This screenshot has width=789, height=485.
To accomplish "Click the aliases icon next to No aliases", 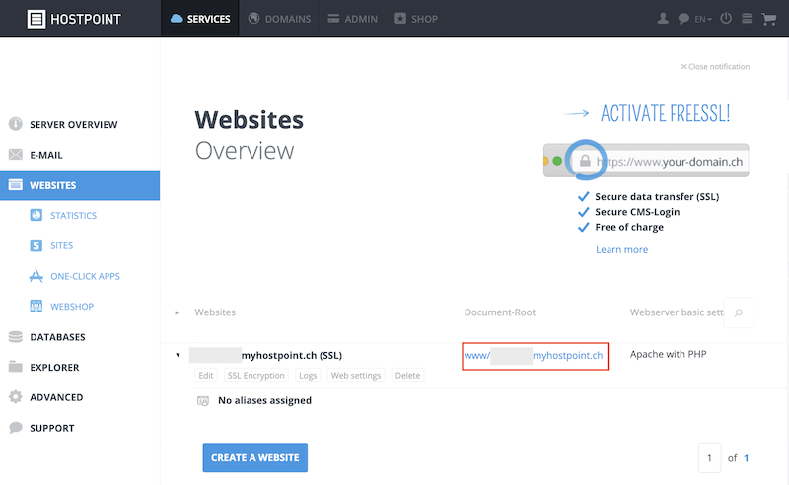I will 203,401.
